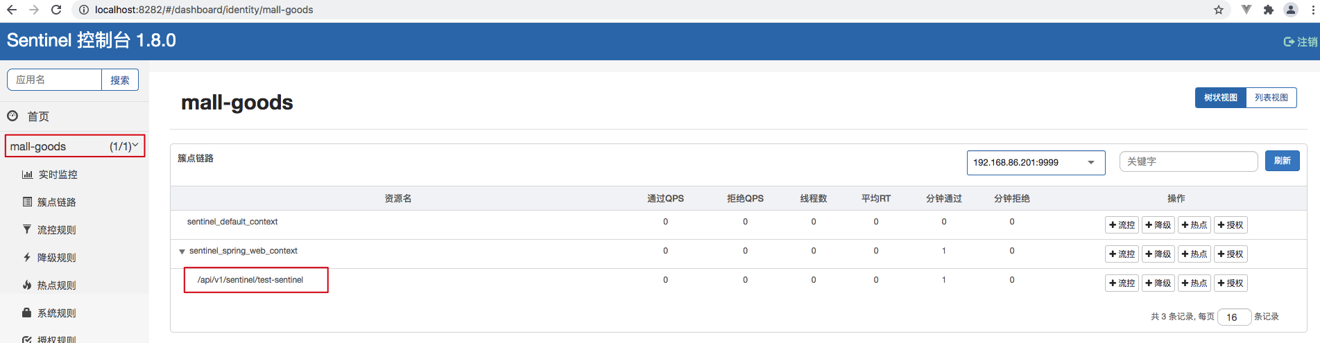
Task: Click the page size field showing 16
Action: pos(1234,317)
